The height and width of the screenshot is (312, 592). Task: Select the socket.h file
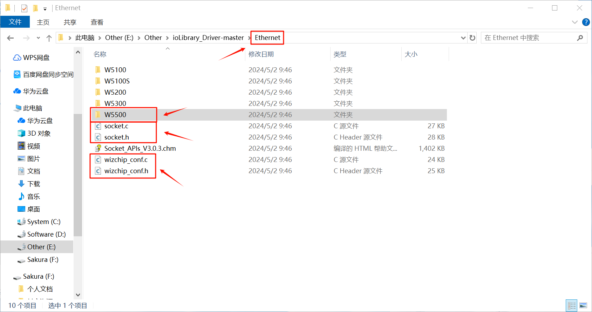pyautogui.click(x=117, y=137)
